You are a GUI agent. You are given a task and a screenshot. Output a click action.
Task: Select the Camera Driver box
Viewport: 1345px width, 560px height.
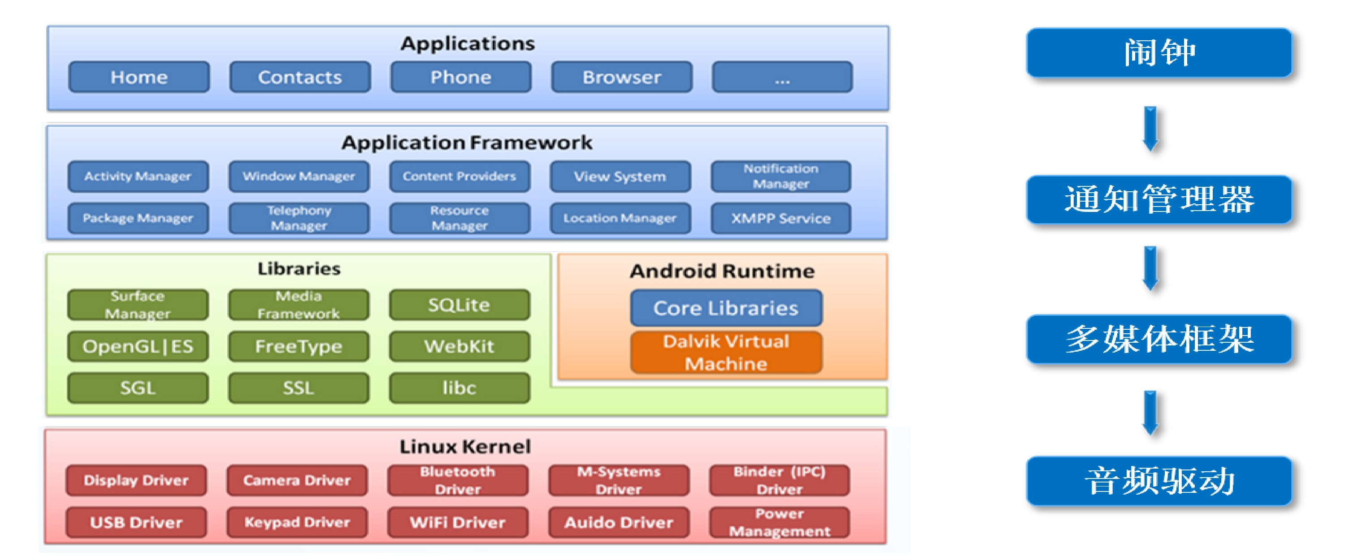coord(296,480)
